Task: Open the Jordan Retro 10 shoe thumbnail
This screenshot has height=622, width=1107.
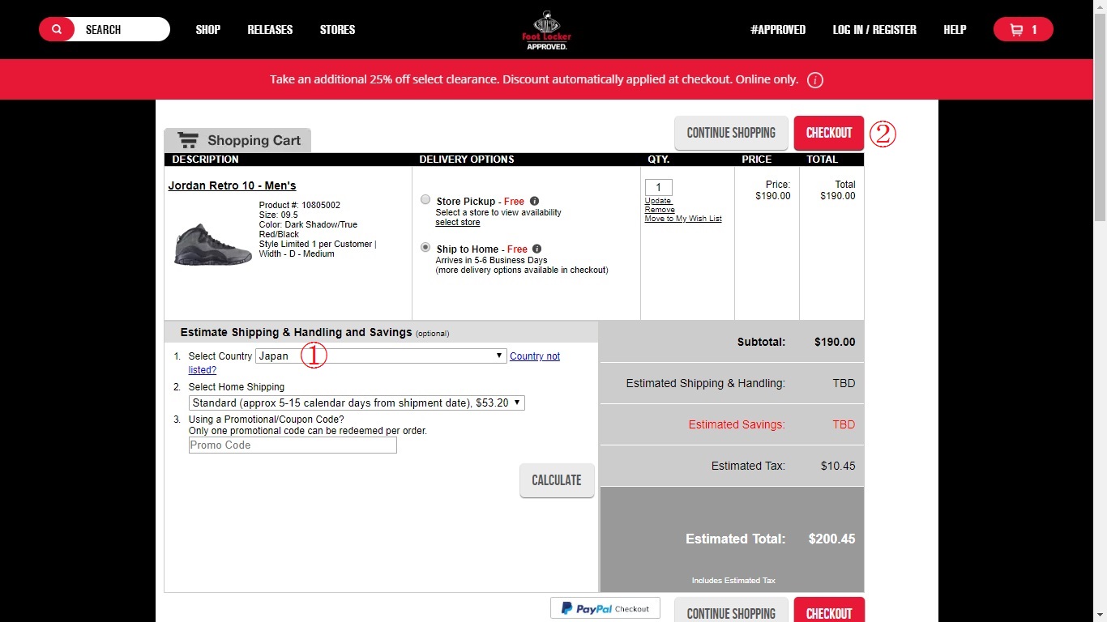Action: [x=212, y=244]
